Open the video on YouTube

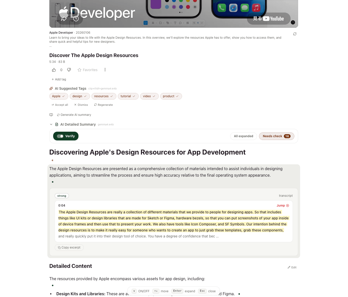(x=269, y=19)
